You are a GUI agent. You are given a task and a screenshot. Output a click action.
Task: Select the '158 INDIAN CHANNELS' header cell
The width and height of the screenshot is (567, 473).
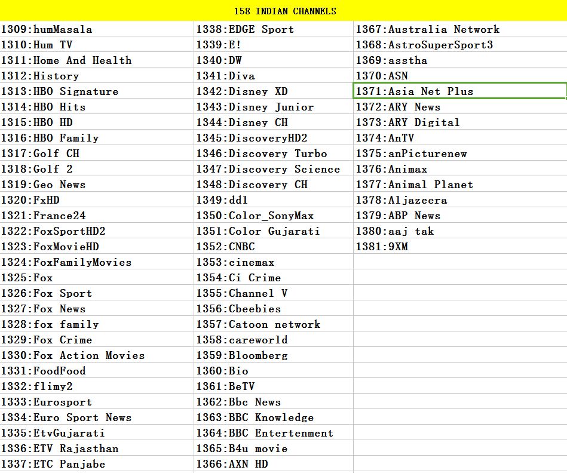click(x=283, y=11)
